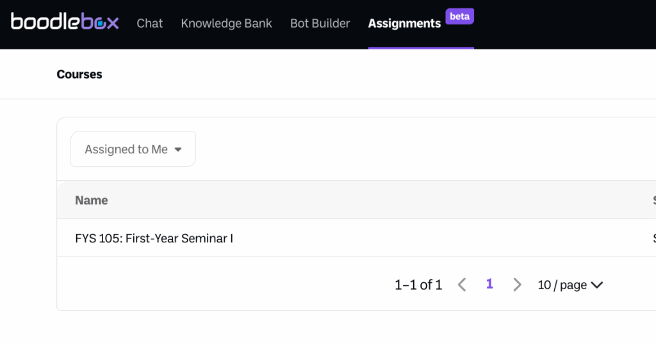Click the cut-off column header right of Name
Screen dimensions: 656x345
(653, 200)
